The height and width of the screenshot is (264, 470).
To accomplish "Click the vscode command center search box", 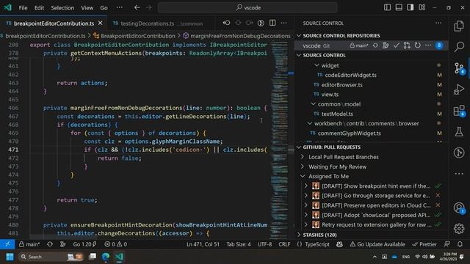I will [x=247, y=7].
